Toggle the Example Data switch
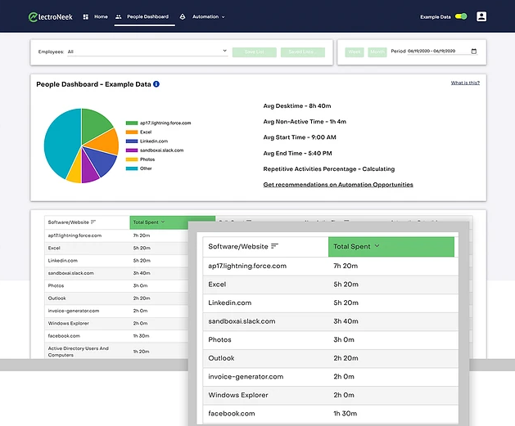This screenshot has width=515, height=426. coord(461,16)
